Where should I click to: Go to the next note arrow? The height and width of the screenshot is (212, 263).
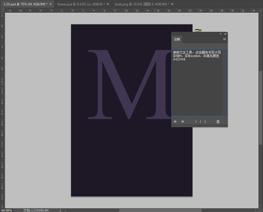pyautogui.click(x=183, y=122)
